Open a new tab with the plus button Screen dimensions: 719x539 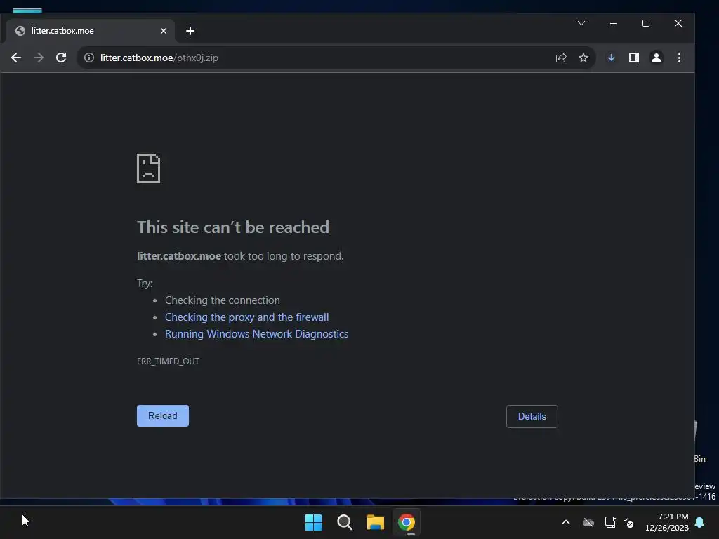tap(190, 31)
